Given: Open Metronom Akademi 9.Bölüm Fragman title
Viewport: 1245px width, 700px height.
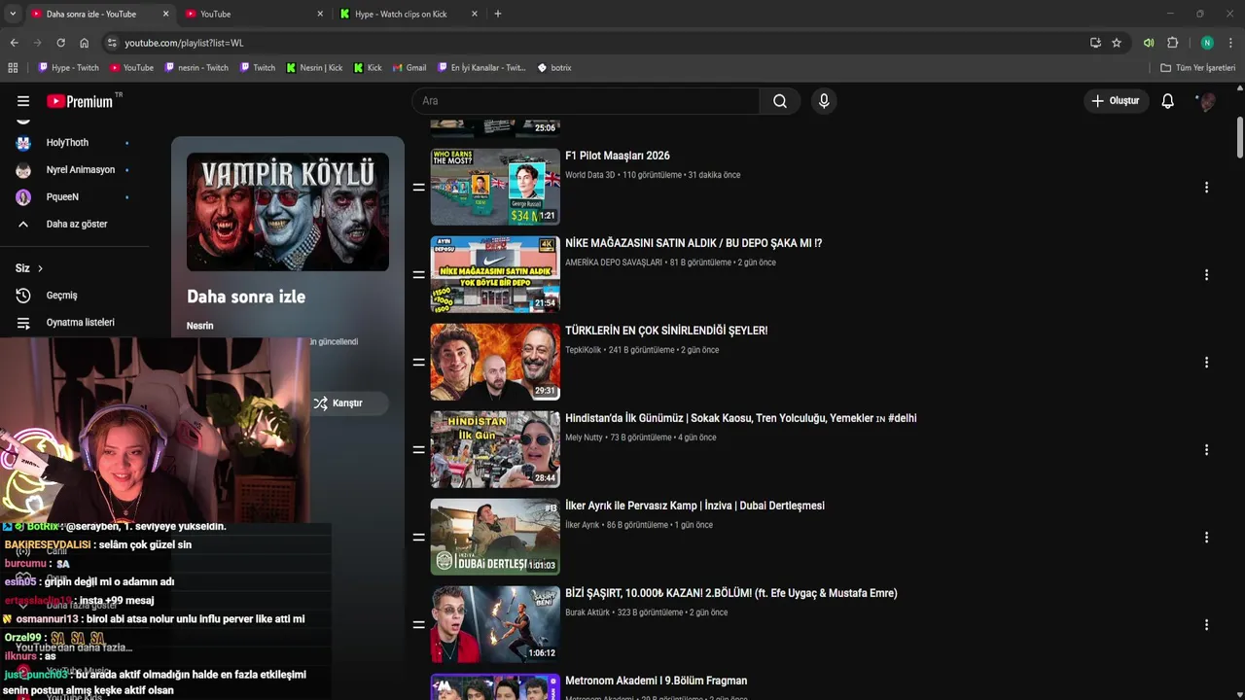Looking at the screenshot, I should pyautogui.click(x=657, y=681).
